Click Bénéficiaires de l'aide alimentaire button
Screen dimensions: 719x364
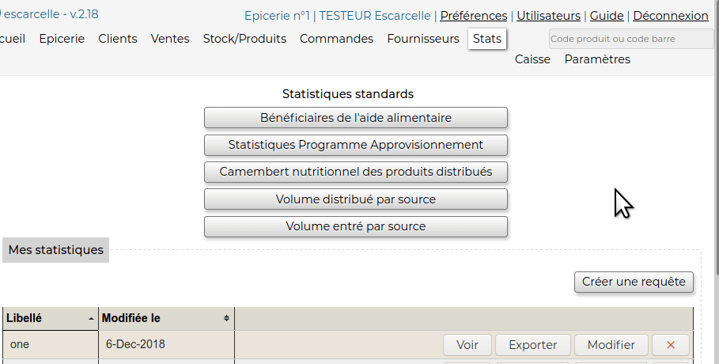(x=356, y=118)
